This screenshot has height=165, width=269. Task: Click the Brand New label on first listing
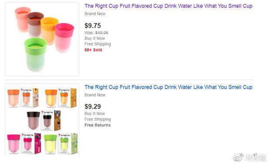click(x=95, y=14)
